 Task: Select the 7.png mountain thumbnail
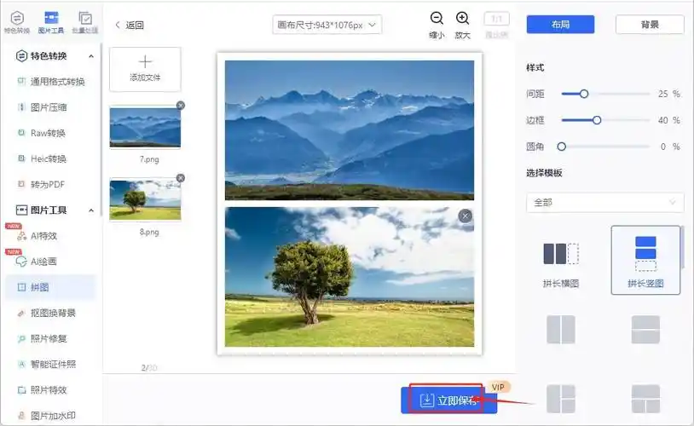pos(145,128)
